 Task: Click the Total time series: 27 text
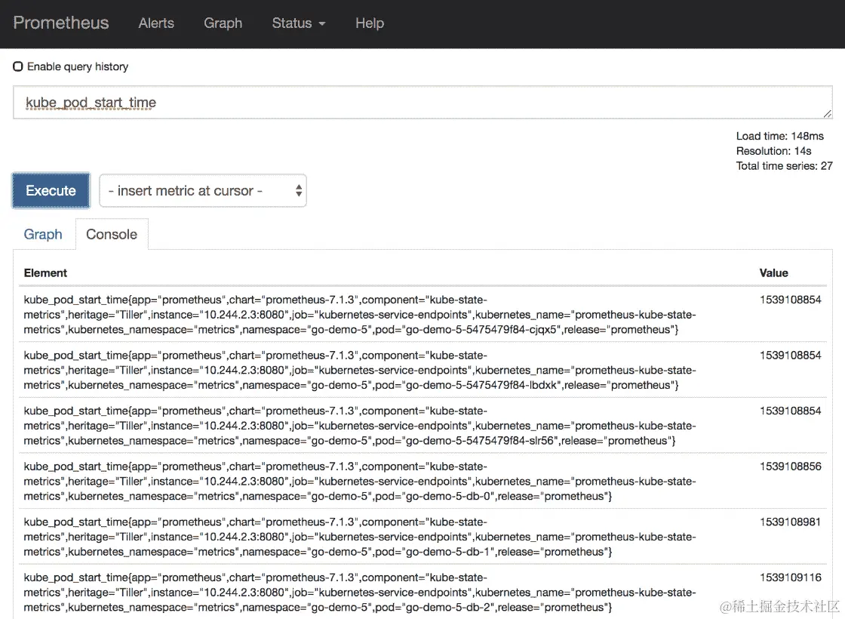coord(784,166)
